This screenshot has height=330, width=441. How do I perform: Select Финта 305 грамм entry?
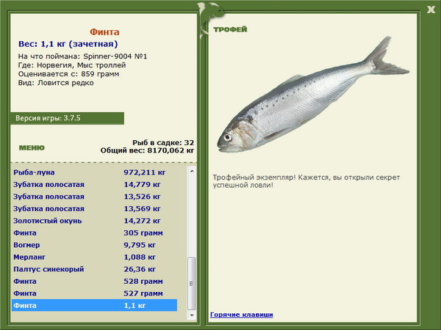coord(95,232)
